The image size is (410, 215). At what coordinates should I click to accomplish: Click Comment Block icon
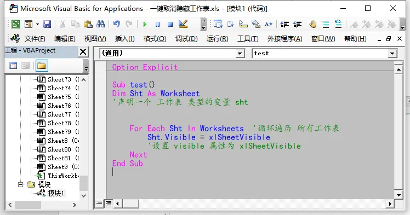(x=326, y=24)
